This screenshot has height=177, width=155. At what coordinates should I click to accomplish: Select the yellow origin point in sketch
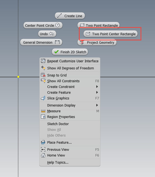coord(18,77)
